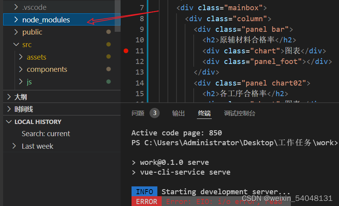Collapse the src folder chevron
This screenshot has height=206, width=339.
16,44
